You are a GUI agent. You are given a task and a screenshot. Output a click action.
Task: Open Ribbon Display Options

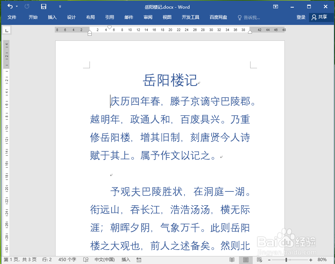point(275,7)
